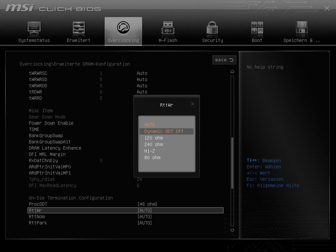Image resolution: width=336 pixels, height=252 pixels.
Task: Open RttNom AUTO value
Action: (145, 217)
